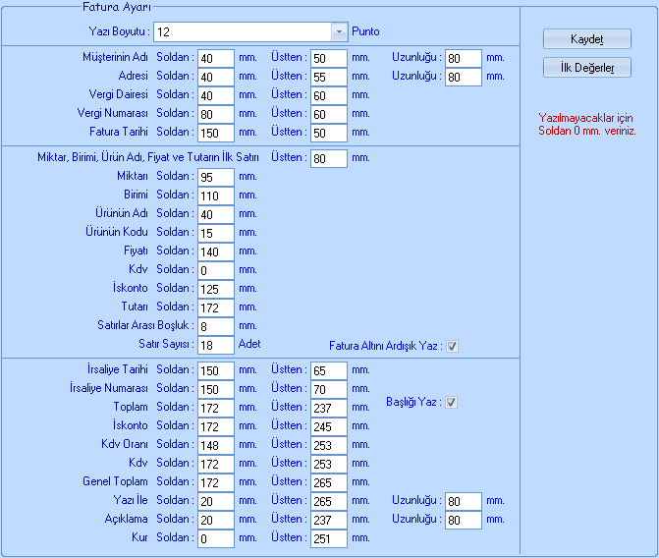659x558 pixels.
Task: Edit Vergi Dairesi Soldan field
Action: pos(216,95)
